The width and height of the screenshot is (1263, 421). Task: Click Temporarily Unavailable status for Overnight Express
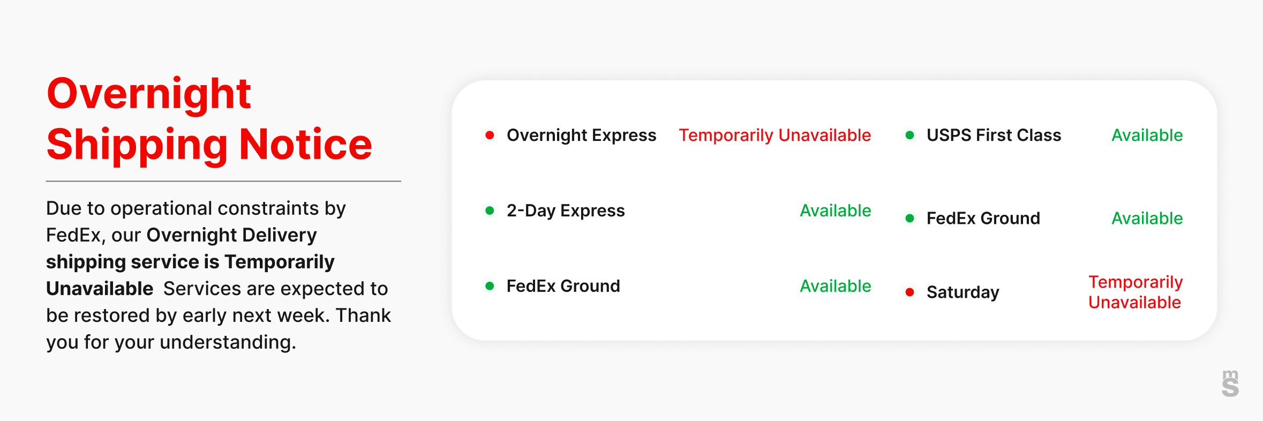[x=775, y=136]
